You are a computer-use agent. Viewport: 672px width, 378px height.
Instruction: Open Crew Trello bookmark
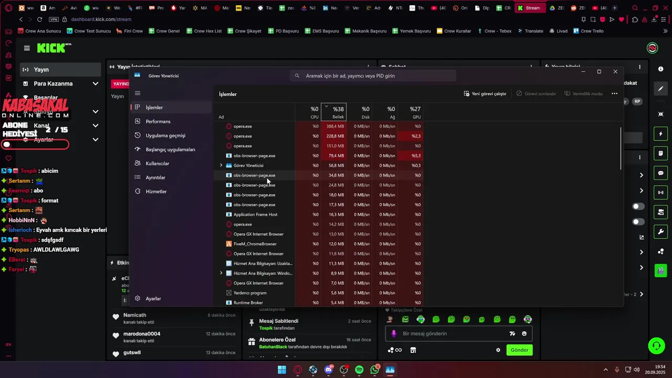588,31
